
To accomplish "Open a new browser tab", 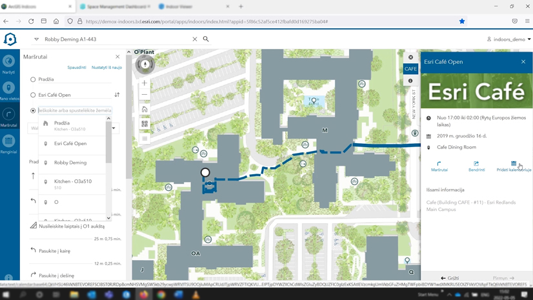I will click(x=241, y=6).
